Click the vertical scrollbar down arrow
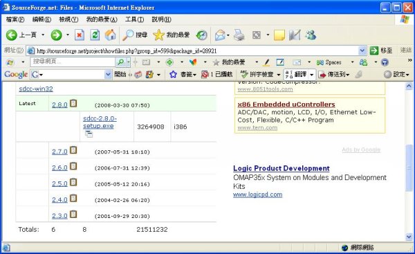415x254 pixels. (409, 237)
